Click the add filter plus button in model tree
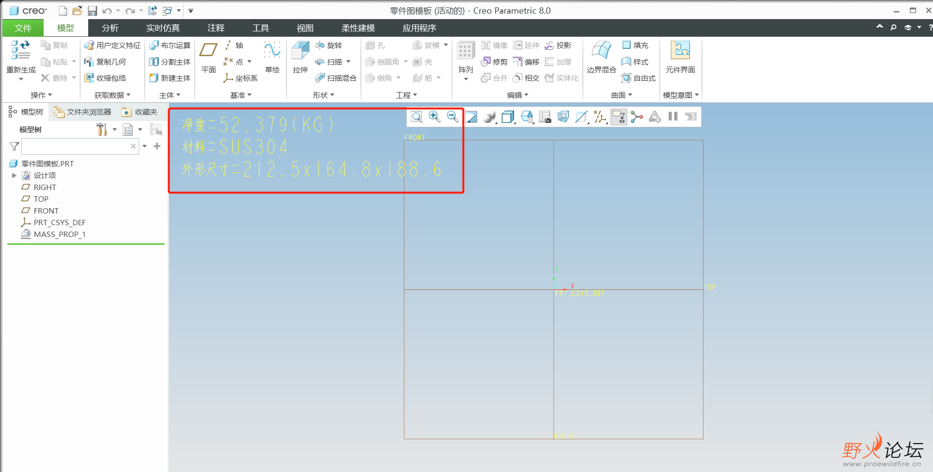This screenshot has height=472, width=933. (157, 146)
